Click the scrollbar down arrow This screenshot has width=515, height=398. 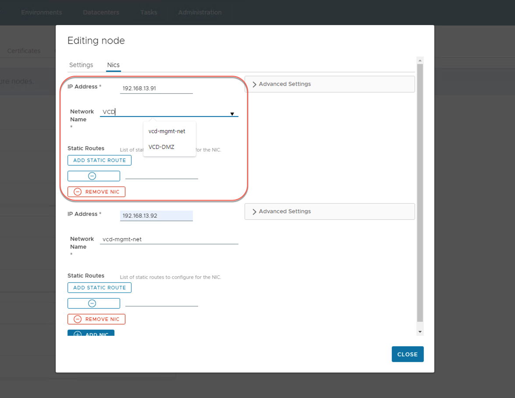click(x=420, y=332)
